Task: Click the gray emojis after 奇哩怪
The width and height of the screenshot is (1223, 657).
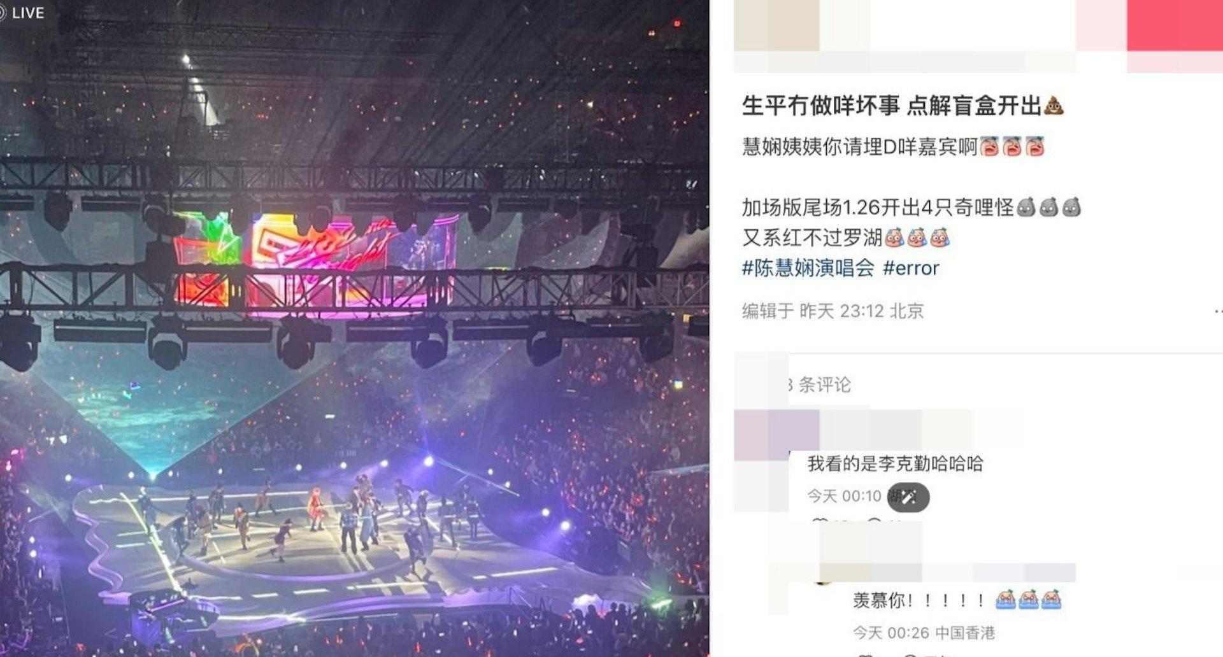Action: pyautogui.click(x=1048, y=207)
